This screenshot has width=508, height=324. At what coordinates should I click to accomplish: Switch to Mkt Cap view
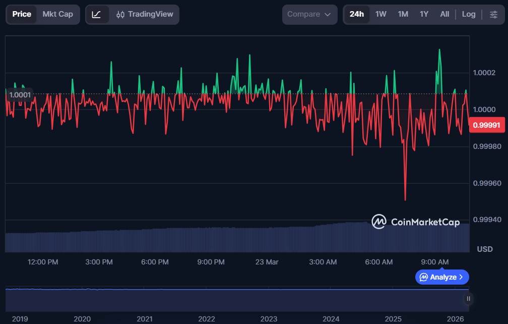(x=57, y=15)
